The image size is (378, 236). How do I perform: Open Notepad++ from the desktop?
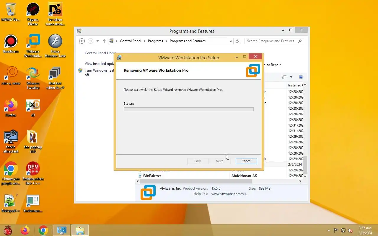click(11, 204)
